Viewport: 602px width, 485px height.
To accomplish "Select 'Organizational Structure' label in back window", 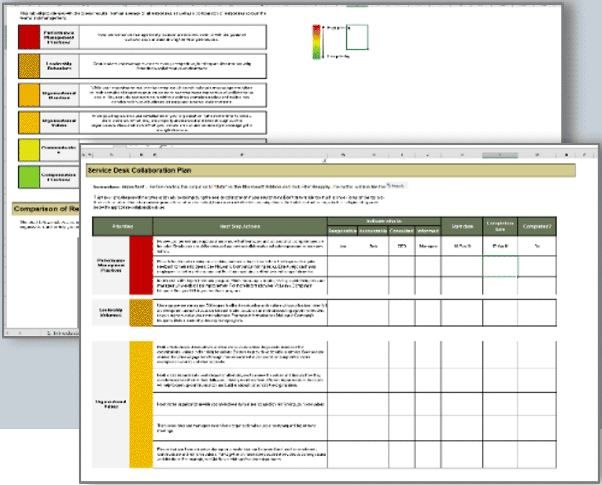I will click(59, 95).
